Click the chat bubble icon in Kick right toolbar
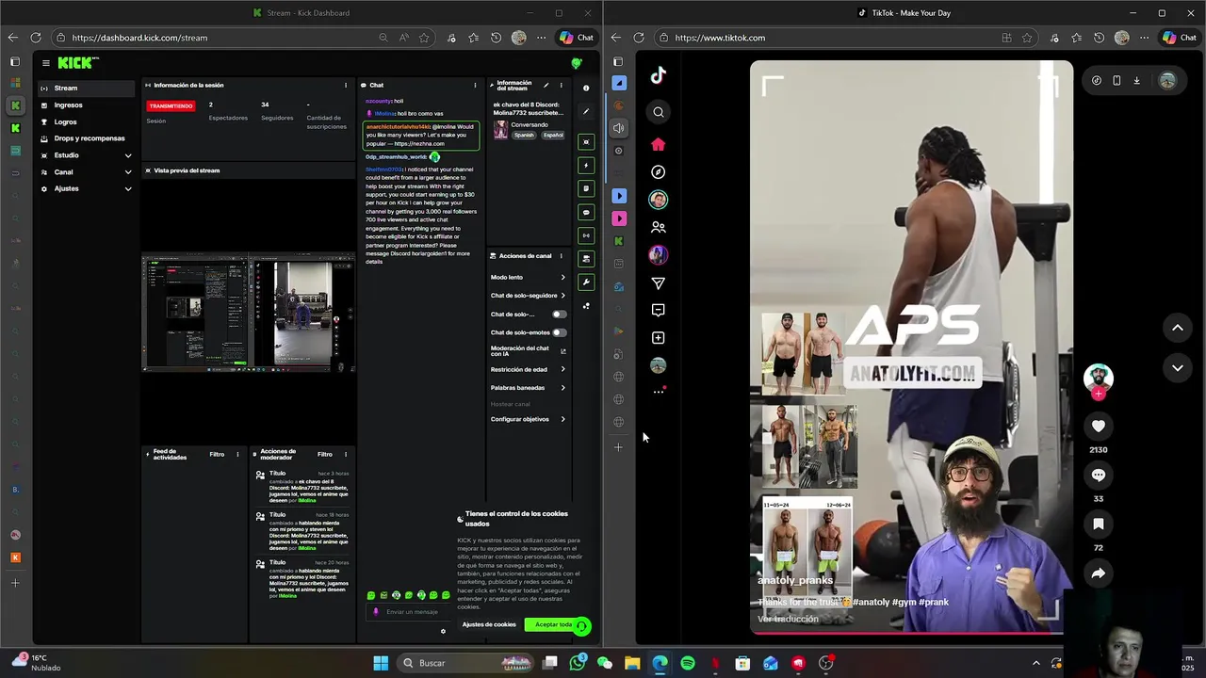 (x=586, y=213)
